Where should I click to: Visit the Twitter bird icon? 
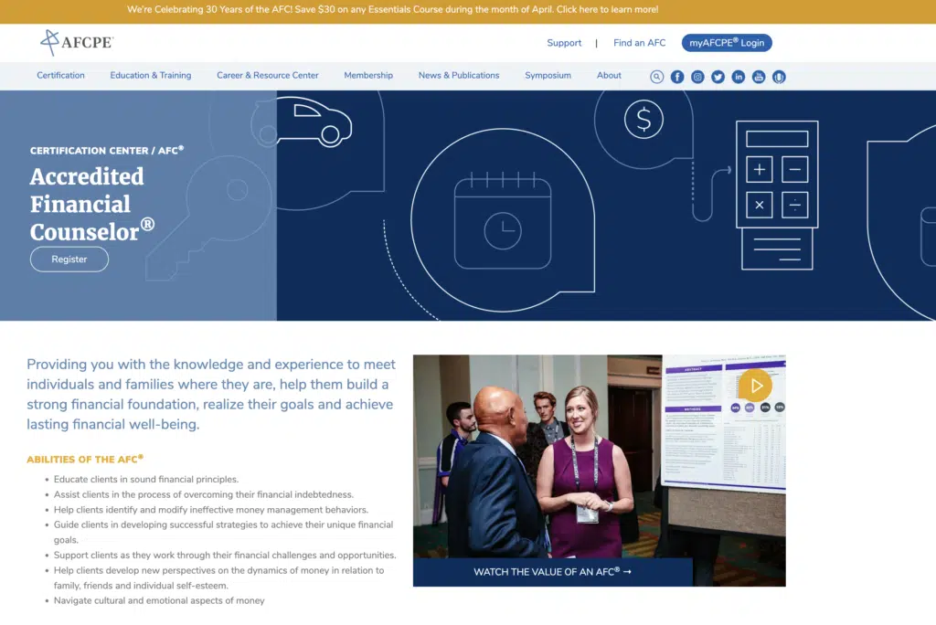[x=718, y=77]
